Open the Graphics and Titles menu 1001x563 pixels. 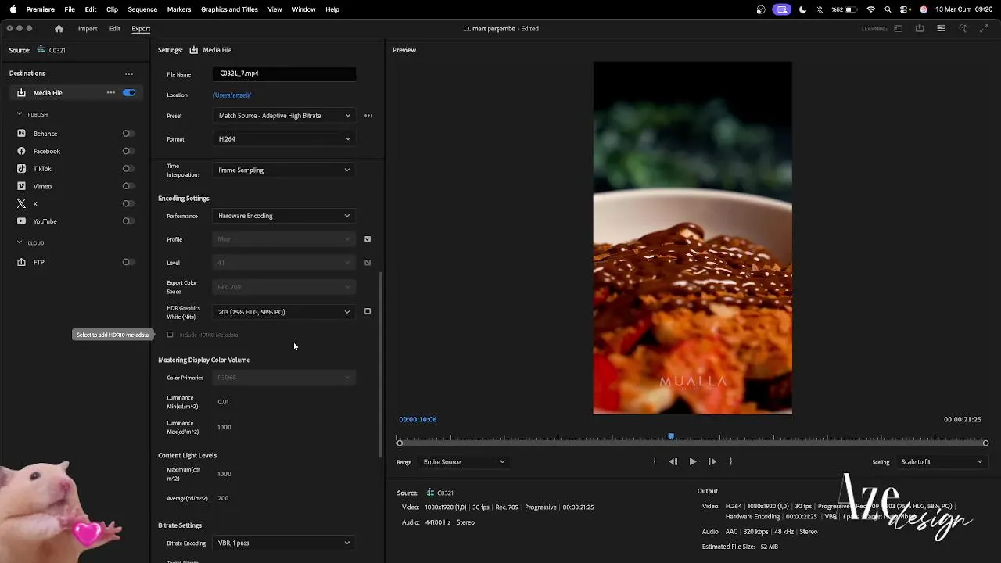(x=229, y=9)
